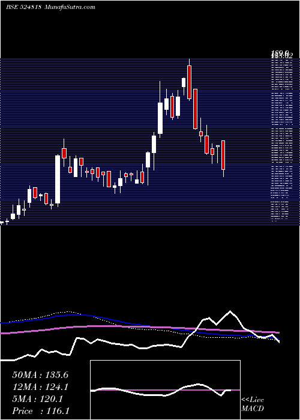Screen dimensions: 300x420
Task: Click the Price : 116.1 readout
Action: tap(41, 411)
